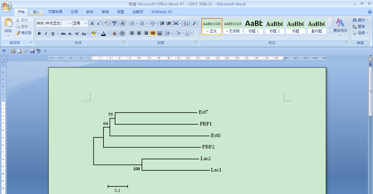Image resolution: width=373 pixels, height=194 pixels.
Task: Open the 页面布局 (Page Layout) tab
Action: [x=55, y=12]
